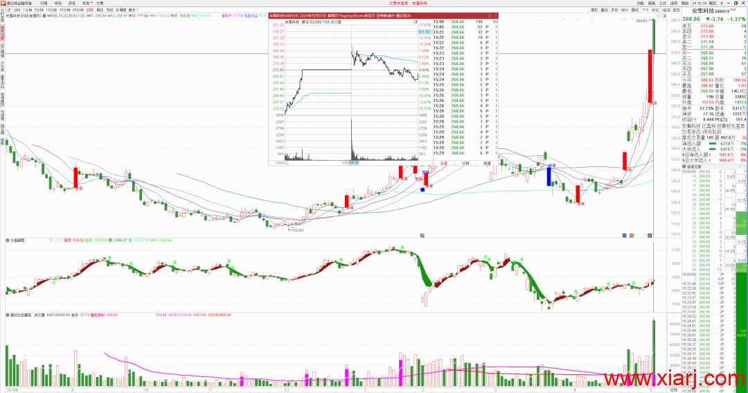Switch to the 15分钟 period

[x=51, y=10]
